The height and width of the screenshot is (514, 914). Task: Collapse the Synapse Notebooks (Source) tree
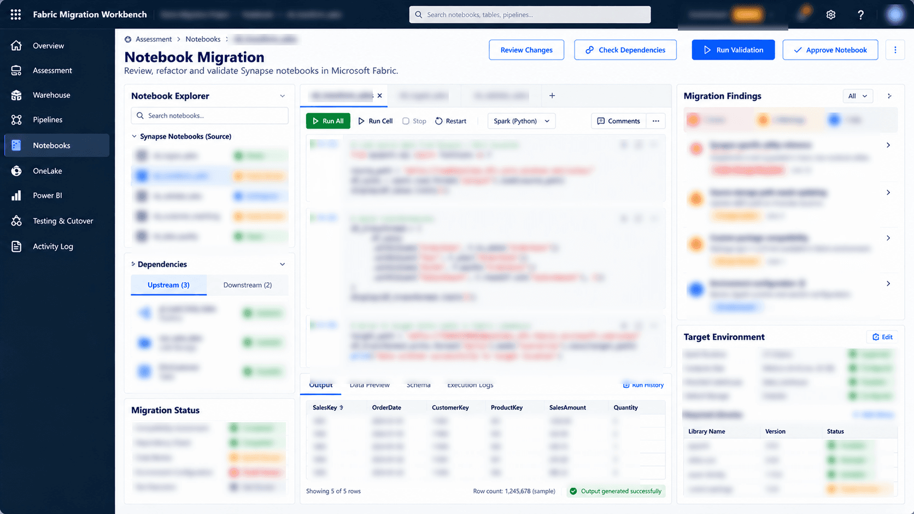pyautogui.click(x=134, y=137)
